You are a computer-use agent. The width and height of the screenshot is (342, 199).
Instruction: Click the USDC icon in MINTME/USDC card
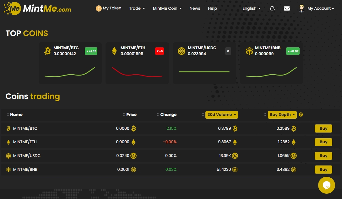tap(182, 51)
